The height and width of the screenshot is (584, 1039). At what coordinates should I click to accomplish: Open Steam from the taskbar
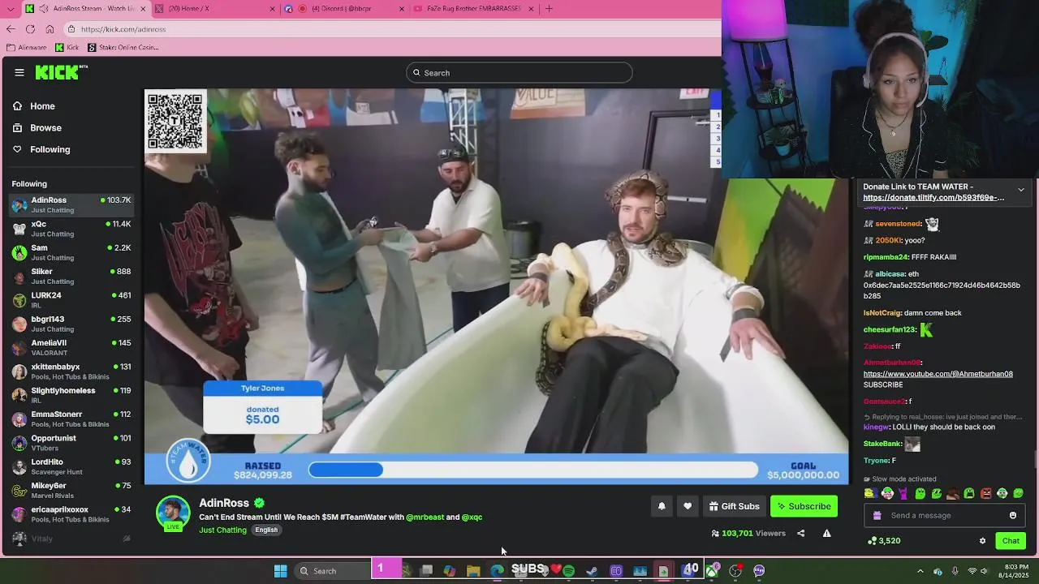pyautogui.click(x=592, y=571)
